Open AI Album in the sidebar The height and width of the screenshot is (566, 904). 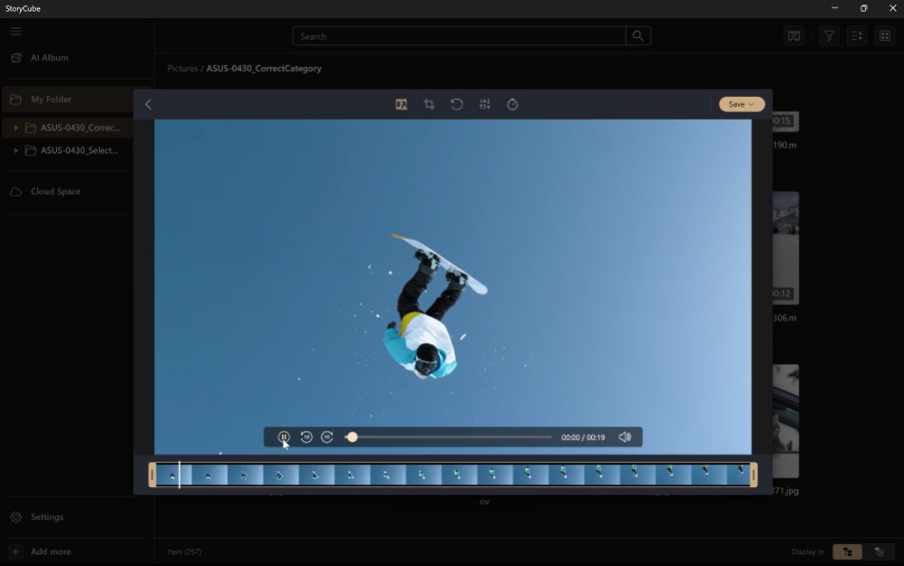[49, 57]
